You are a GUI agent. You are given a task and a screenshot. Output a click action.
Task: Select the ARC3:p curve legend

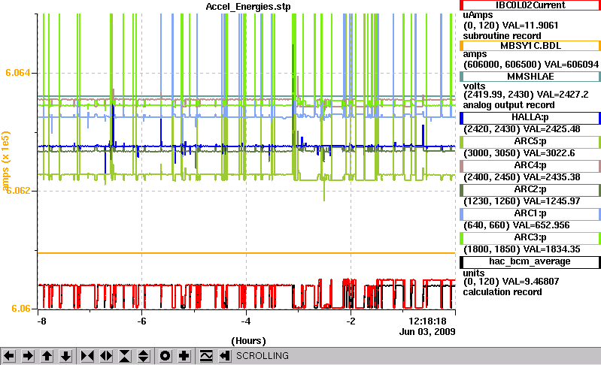(x=530, y=238)
